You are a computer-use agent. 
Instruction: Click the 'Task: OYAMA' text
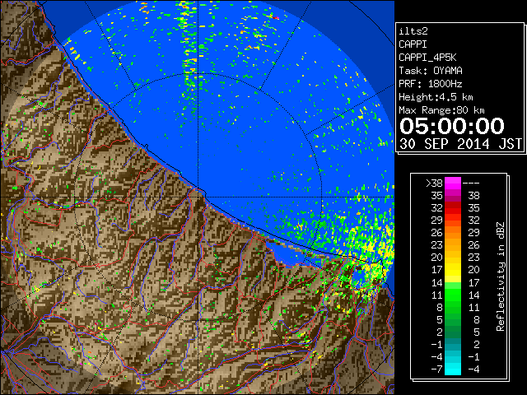coord(431,71)
